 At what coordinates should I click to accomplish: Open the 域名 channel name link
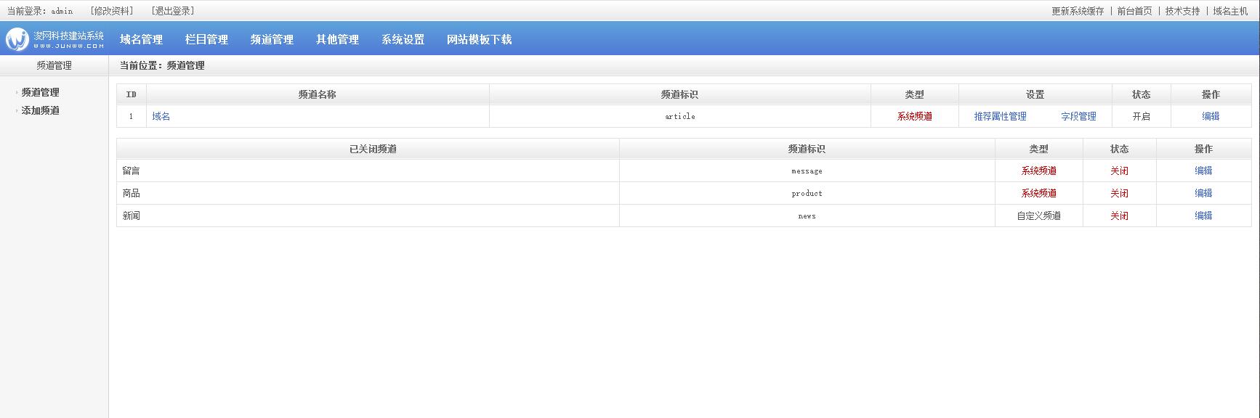click(x=161, y=116)
